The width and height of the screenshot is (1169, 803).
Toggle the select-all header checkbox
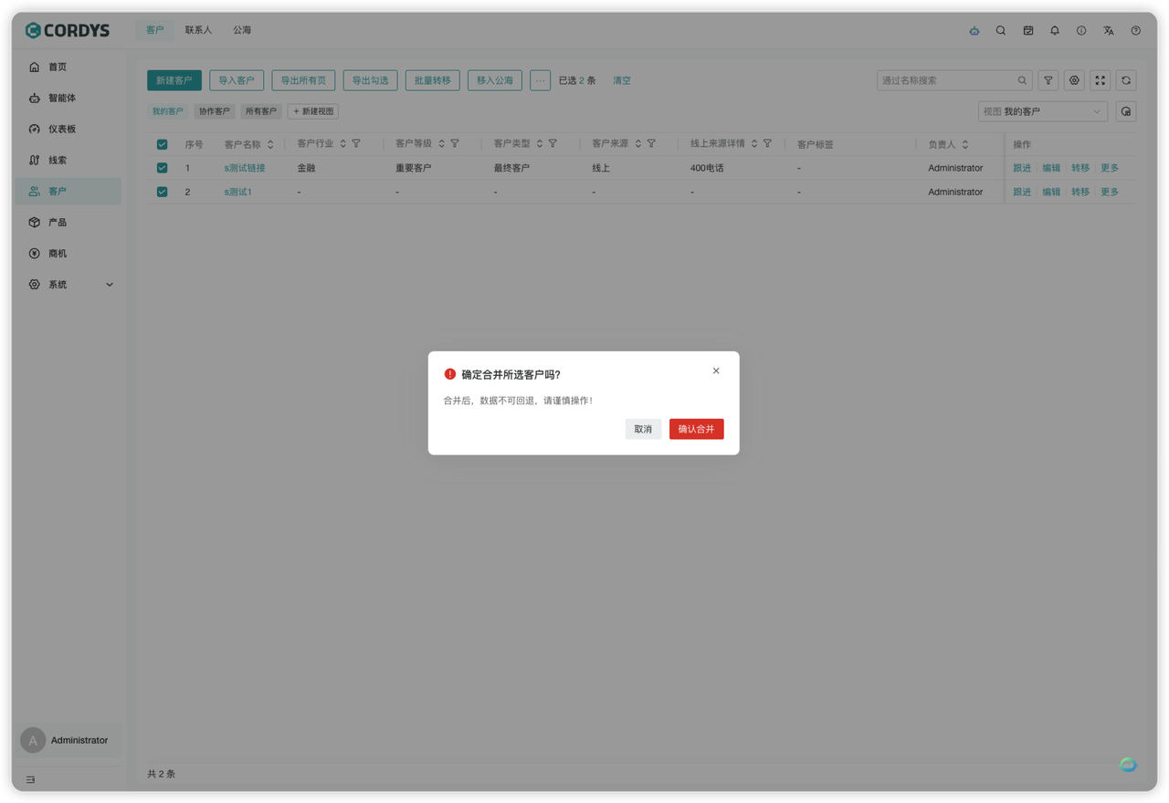[163, 144]
